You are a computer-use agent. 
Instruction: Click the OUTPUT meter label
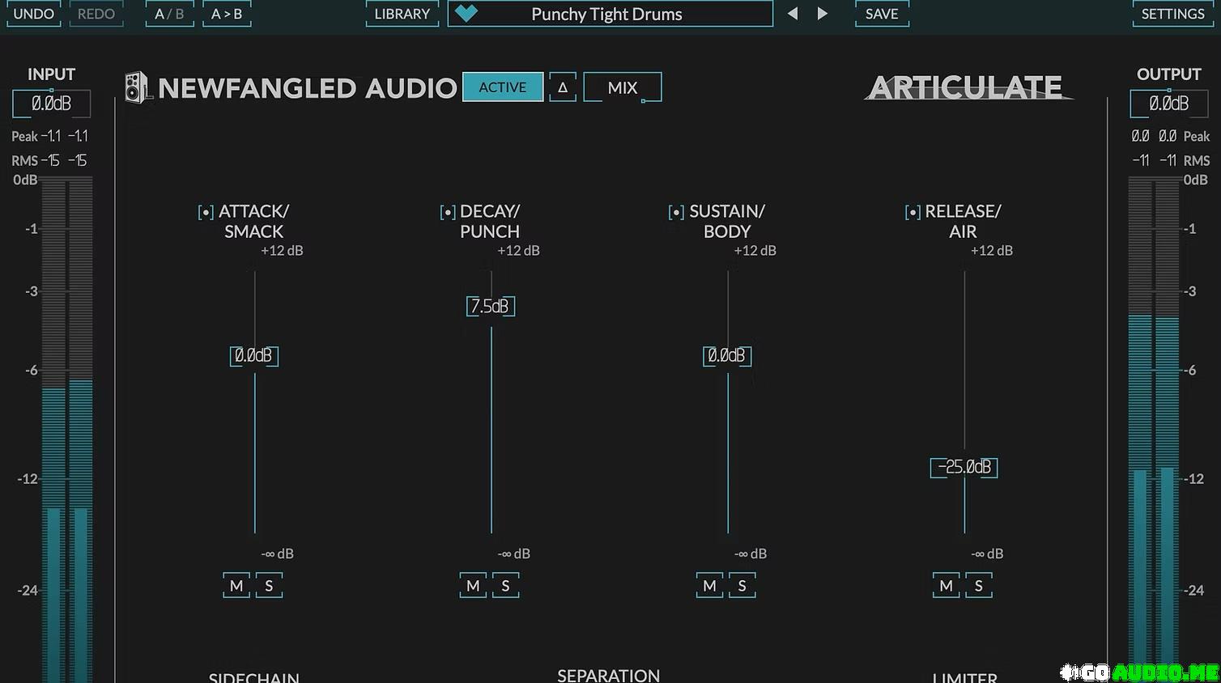pos(1169,74)
